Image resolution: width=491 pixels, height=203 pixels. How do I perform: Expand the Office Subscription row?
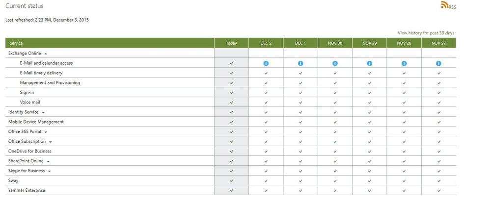[x=50, y=142]
